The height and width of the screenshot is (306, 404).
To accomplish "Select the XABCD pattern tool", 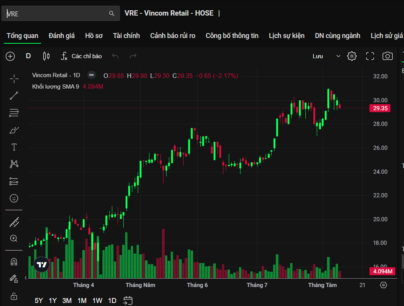I will 14,164.
